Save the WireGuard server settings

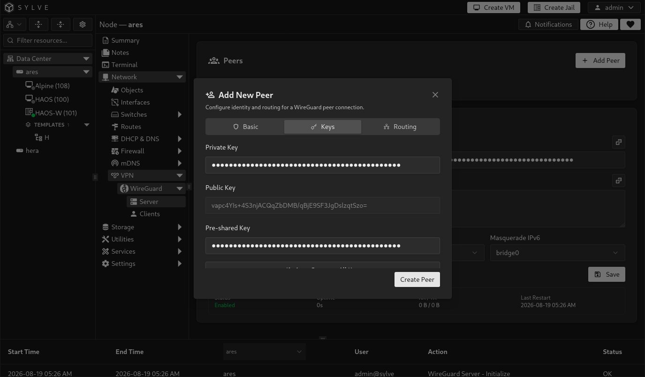(x=607, y=274)
